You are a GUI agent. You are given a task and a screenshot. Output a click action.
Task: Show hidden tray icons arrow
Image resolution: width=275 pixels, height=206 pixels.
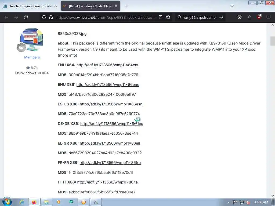[228, 203]
